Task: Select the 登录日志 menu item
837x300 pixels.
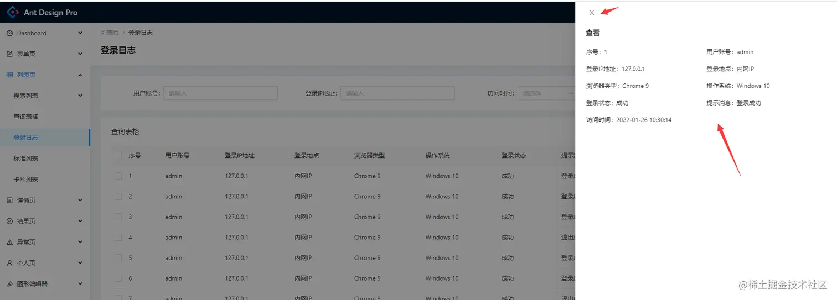Action: point(45,138)
